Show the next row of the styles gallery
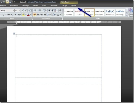 point(127,13)
